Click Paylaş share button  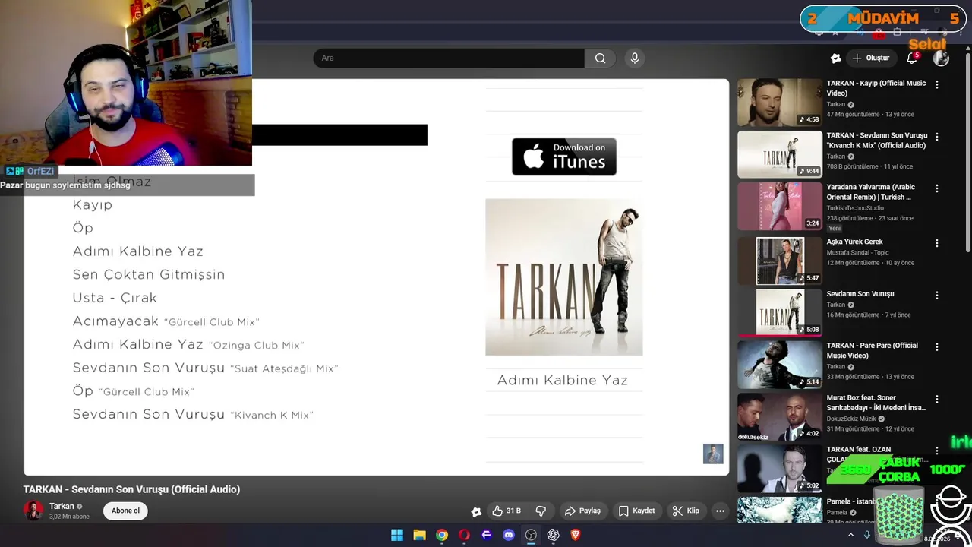coord(582,511)
